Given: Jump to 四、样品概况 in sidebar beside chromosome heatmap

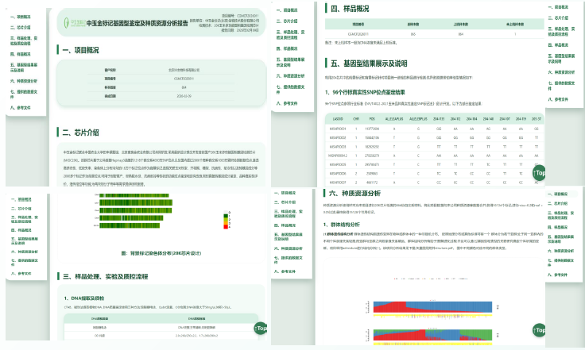Looking at the screenshot, I should 21,230.
